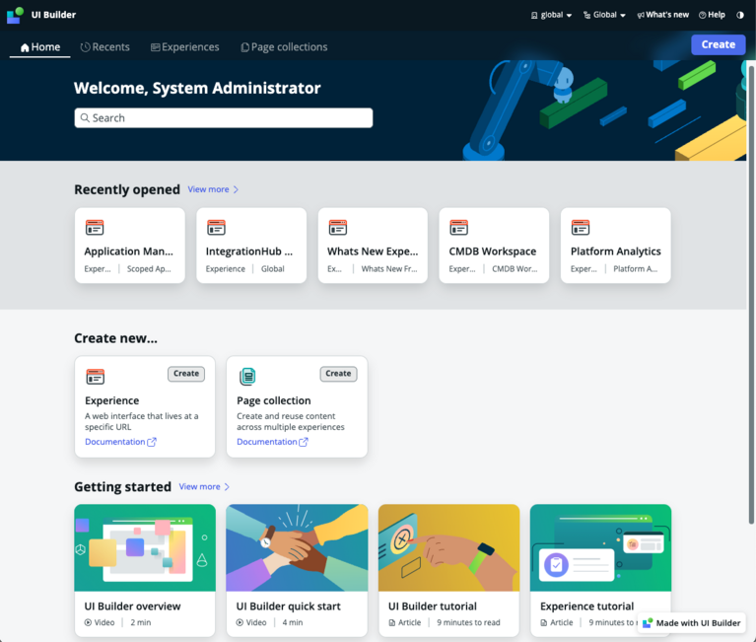756x642 pixels.
Task: Open Documentation link for Page collection
Action: (x=267, y=442)
